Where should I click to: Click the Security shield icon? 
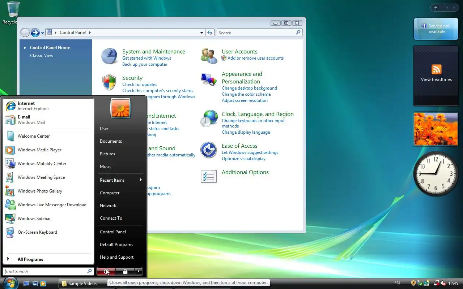pos(109,83)
